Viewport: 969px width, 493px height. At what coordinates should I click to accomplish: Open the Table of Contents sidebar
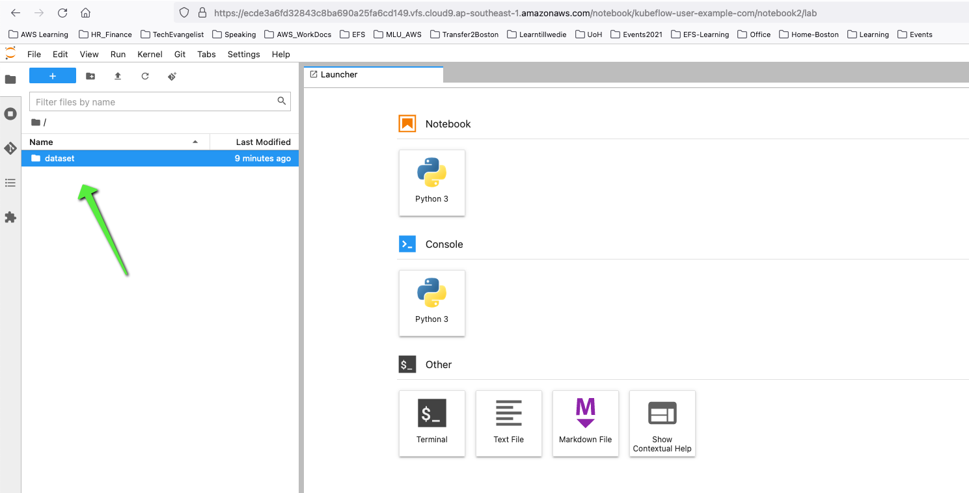point(10,183)
